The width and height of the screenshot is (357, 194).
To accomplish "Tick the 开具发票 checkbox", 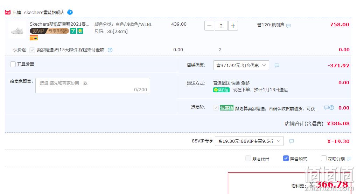I will tap(13, 64).
